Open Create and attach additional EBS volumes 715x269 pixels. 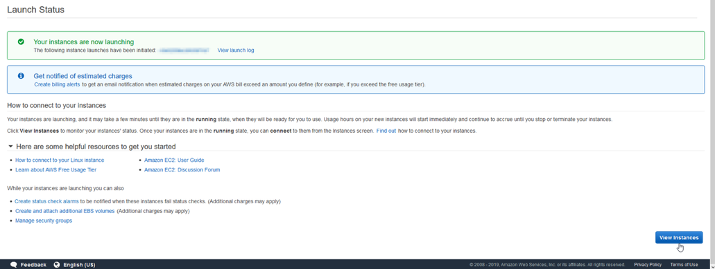64,212
